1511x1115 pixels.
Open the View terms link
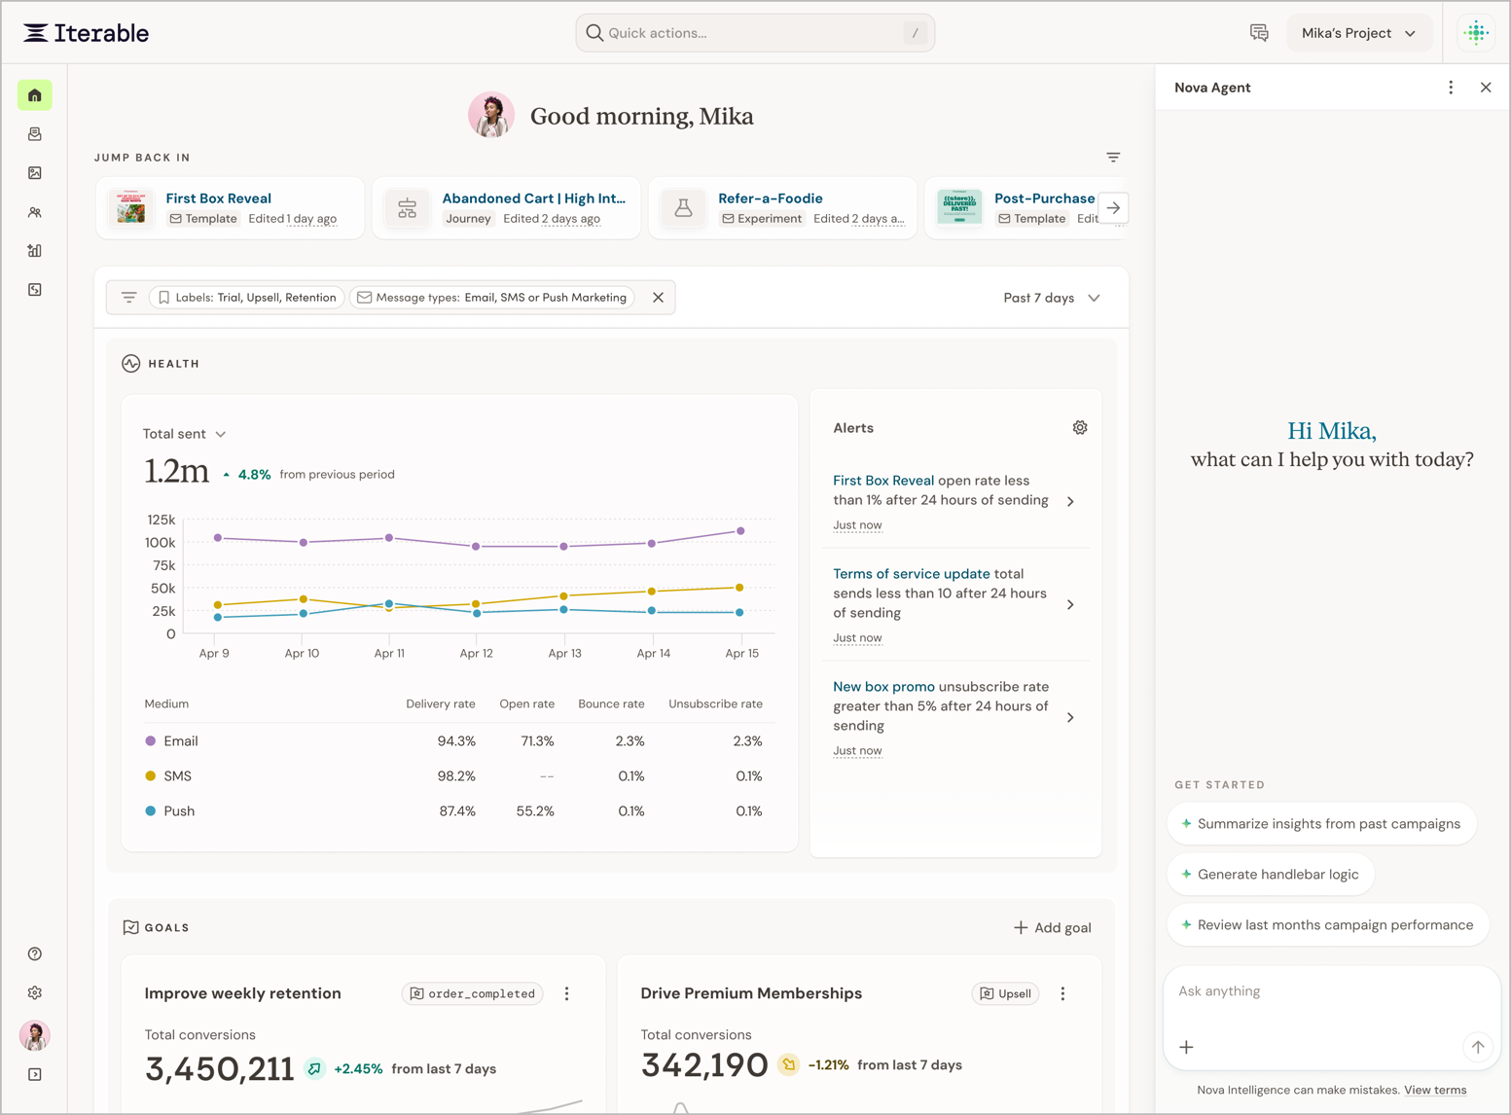[1435, 1091]
